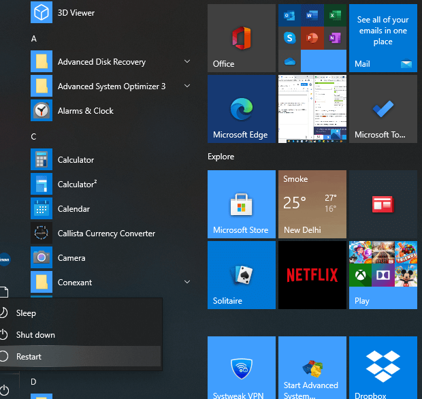The height and width of the screenshot is (399, 422).
Task: Open the Calculator app
Action: click(76, 160)
